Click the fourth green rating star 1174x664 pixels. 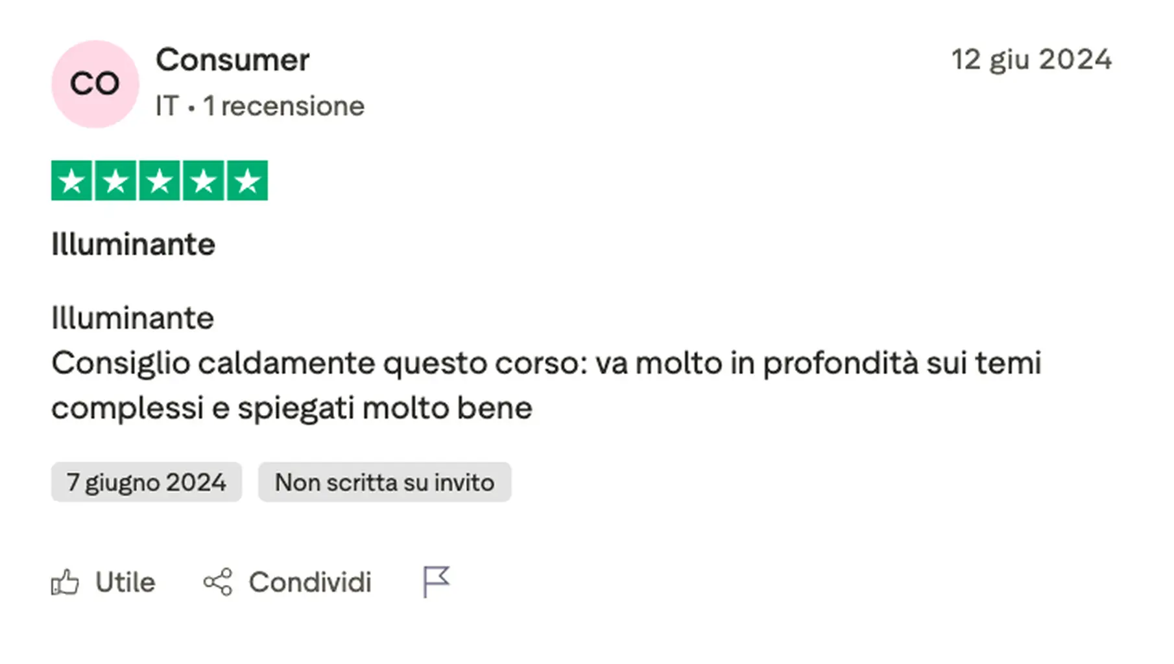click(x=203, y=181)
